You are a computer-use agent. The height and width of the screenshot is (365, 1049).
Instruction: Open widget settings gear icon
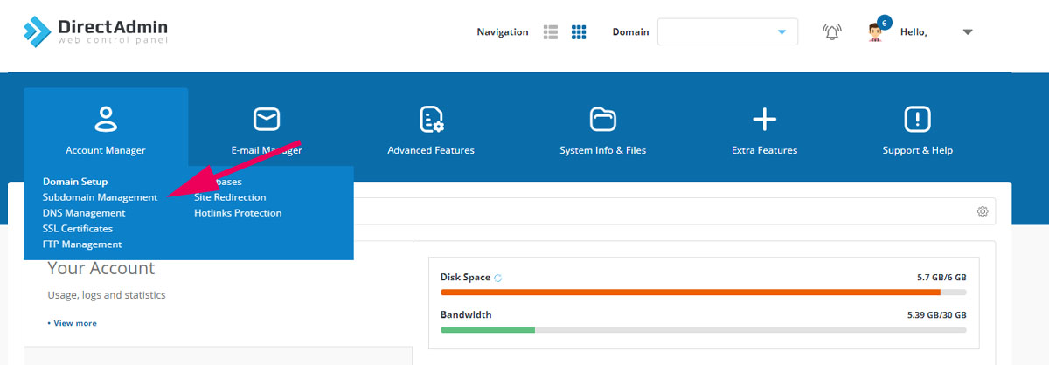983,211
